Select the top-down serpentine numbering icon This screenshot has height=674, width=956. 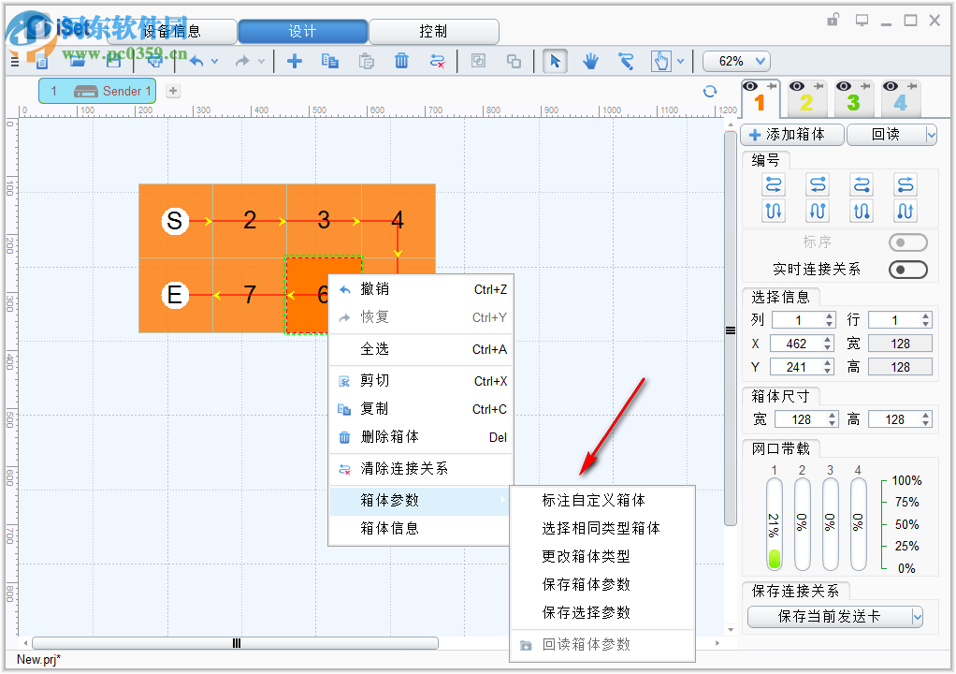[773, 211]
